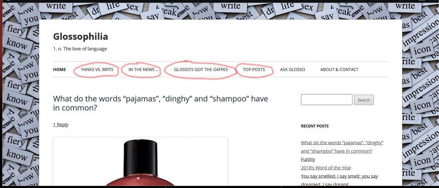Screen dimensions: 439x188
Task: Open the HOME menu item
Action: pos(59,70)
